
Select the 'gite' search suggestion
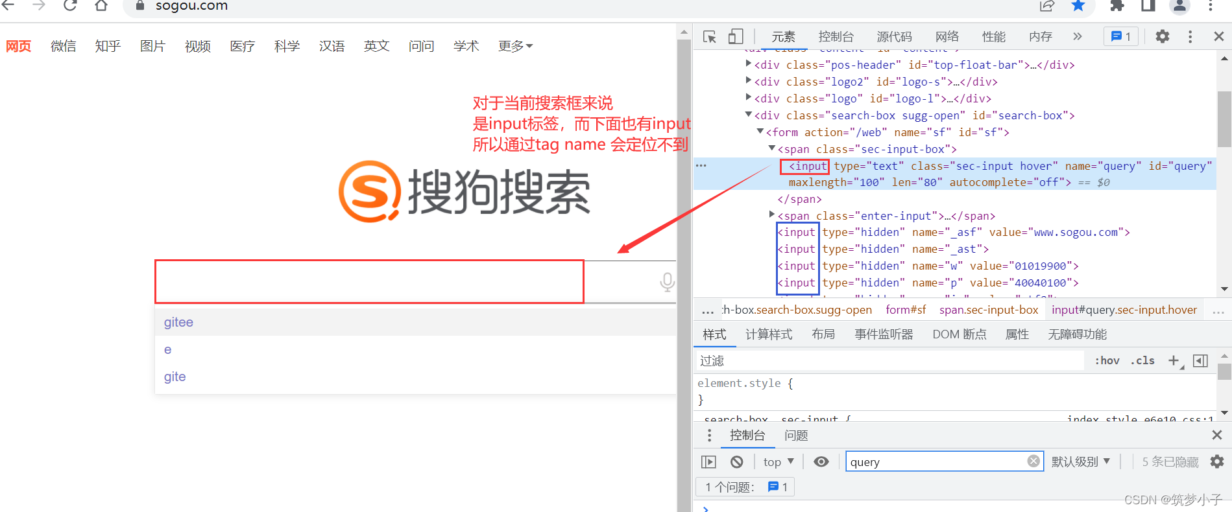[x=415, y=377]
